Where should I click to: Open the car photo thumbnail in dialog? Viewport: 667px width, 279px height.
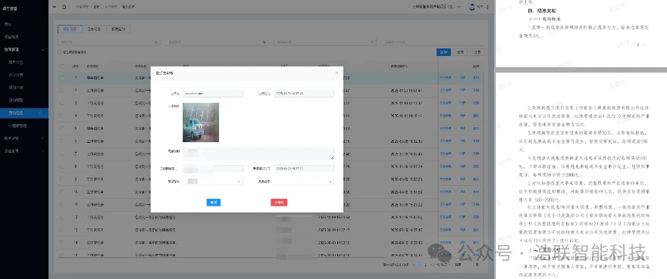pyautogui.click(x=201, y=122)
